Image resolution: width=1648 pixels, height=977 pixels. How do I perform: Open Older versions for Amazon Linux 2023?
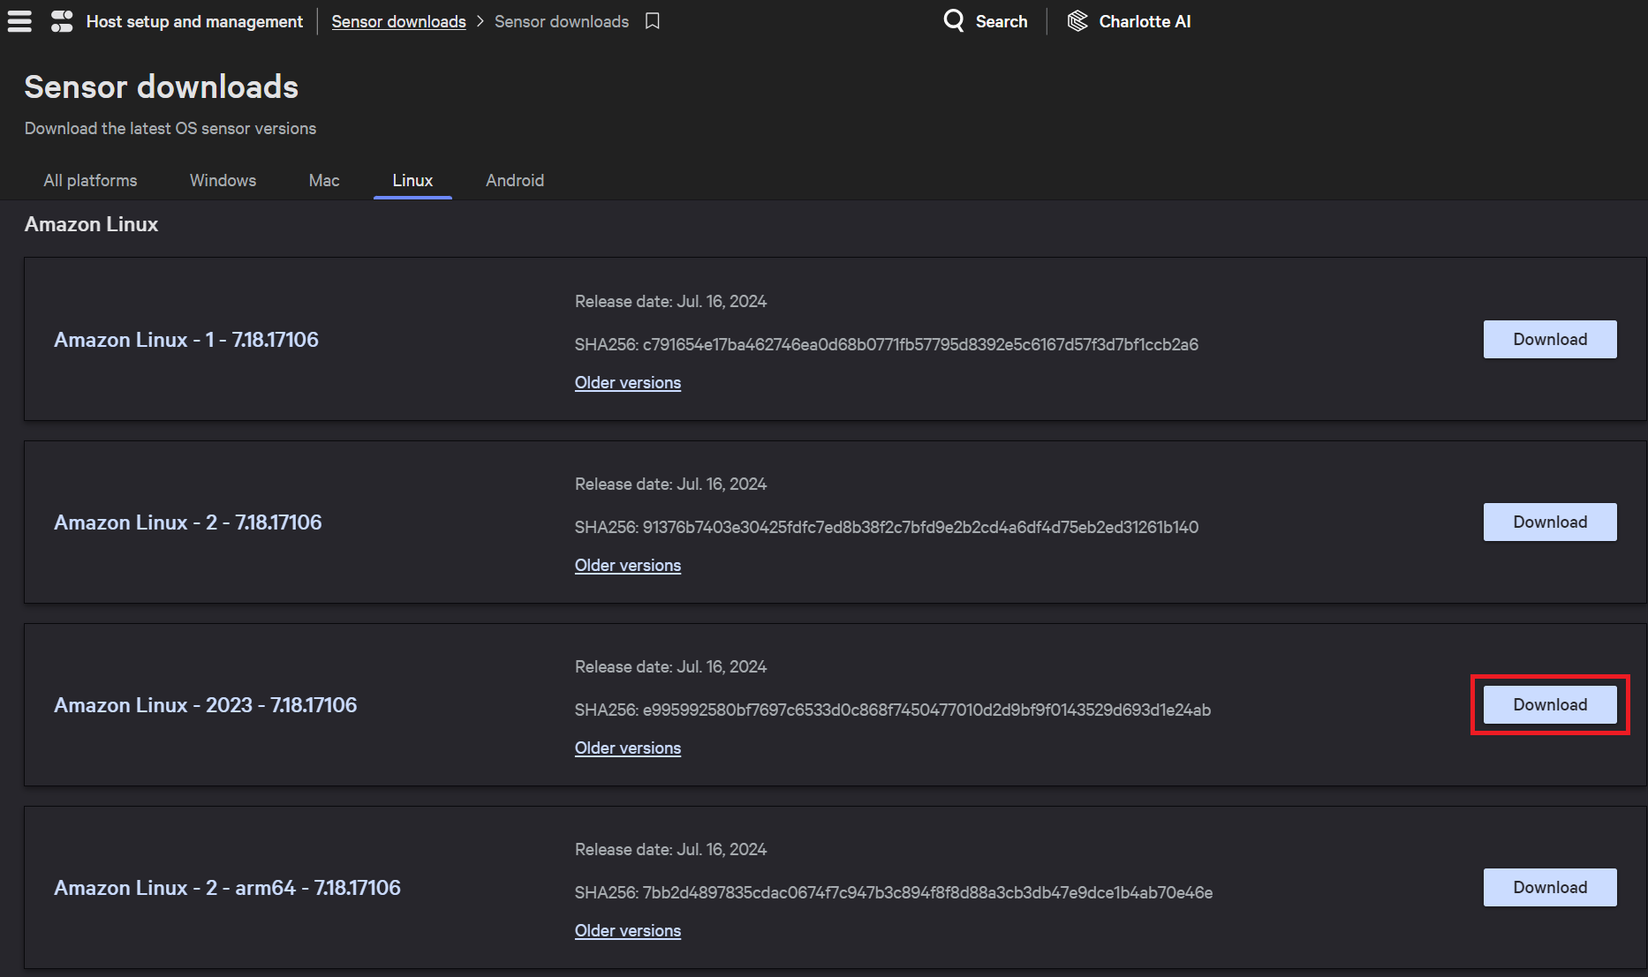tap(628, 748)
